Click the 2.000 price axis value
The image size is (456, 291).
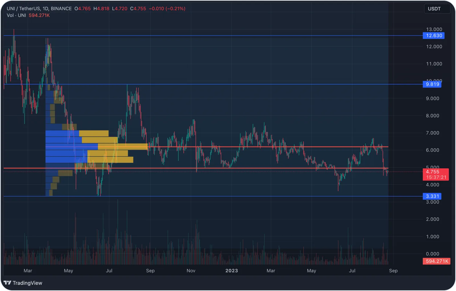(433, 219)
